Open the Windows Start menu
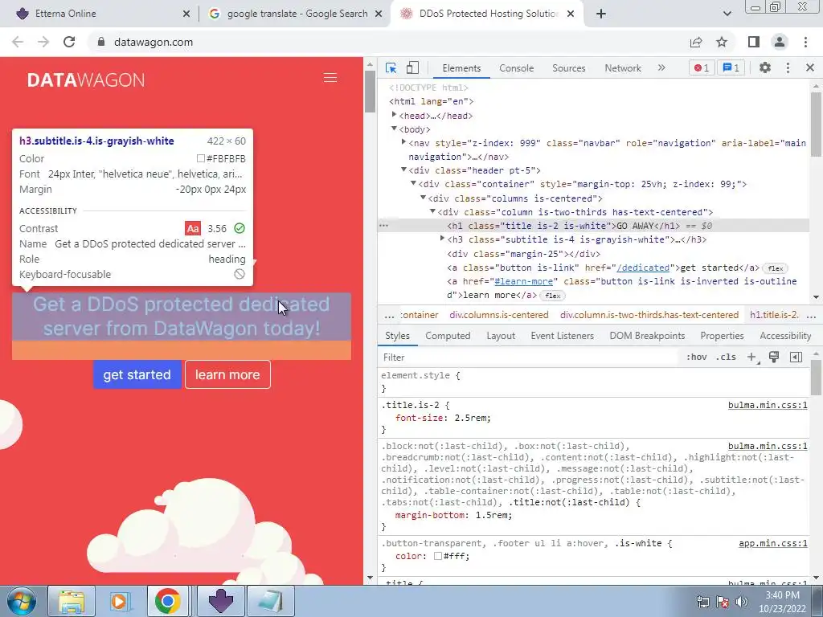Screen dimensions: 823x617 21,601
